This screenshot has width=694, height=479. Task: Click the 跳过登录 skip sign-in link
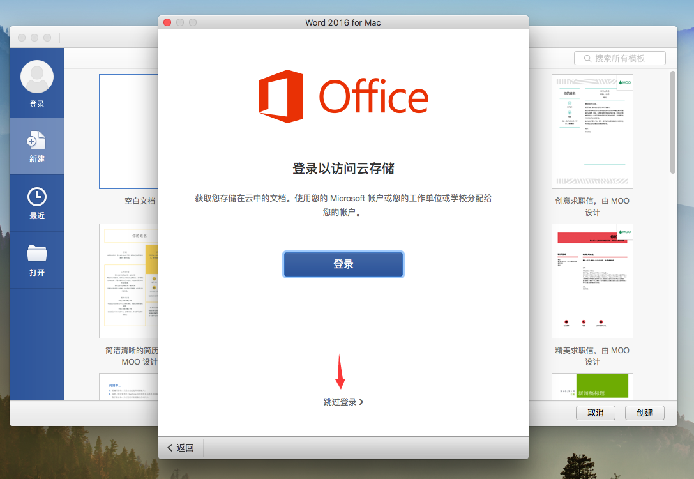(x=343, y=402)
